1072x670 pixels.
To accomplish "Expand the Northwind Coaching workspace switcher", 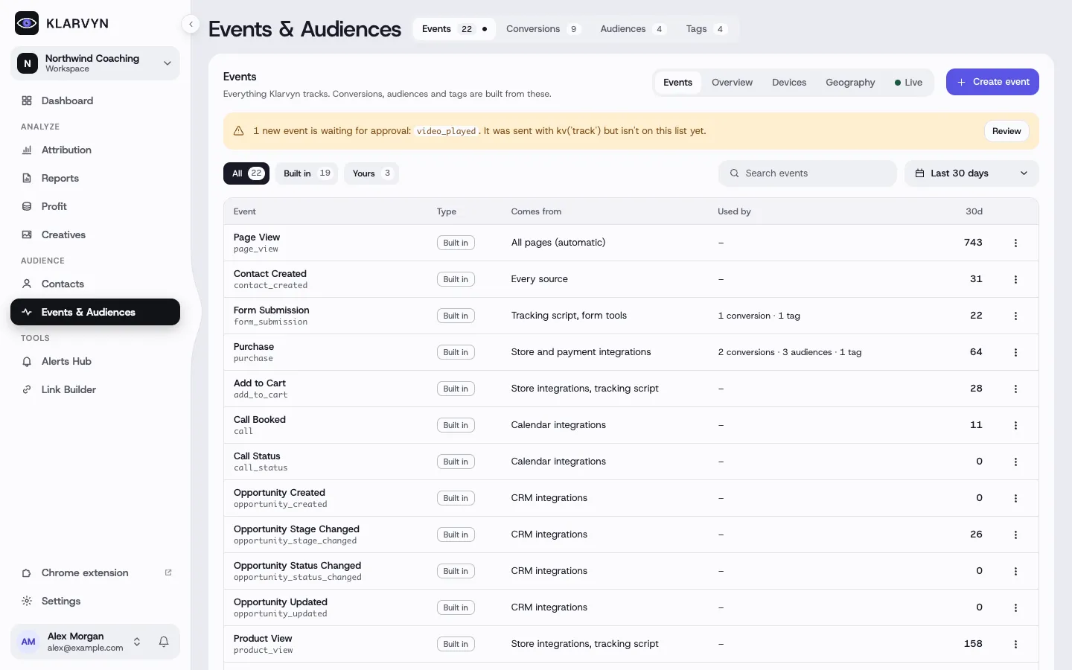I will coord(95,63).
